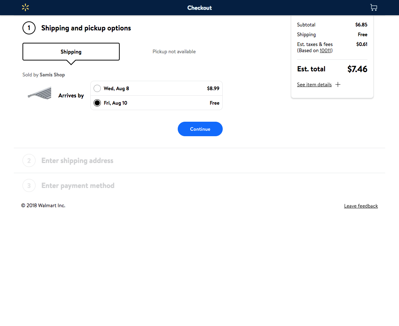Click the plus icon beside See item details
399x326 pixels.
pyautogui.click(x=338, y=84)
